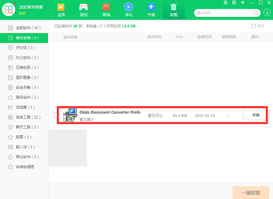Click the 2021-03-19 install date

click(205, 115)
